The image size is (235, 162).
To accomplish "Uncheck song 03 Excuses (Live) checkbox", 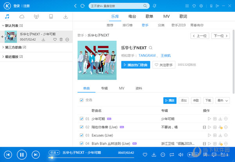I will pos(81,135).
